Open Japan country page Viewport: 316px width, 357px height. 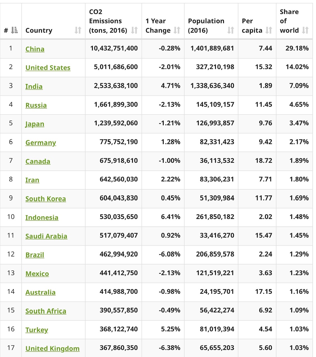tap(35, 124)
